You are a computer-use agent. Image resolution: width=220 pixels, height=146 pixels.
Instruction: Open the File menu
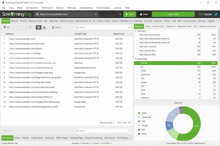pyautogui.click(x=4, y=8)
